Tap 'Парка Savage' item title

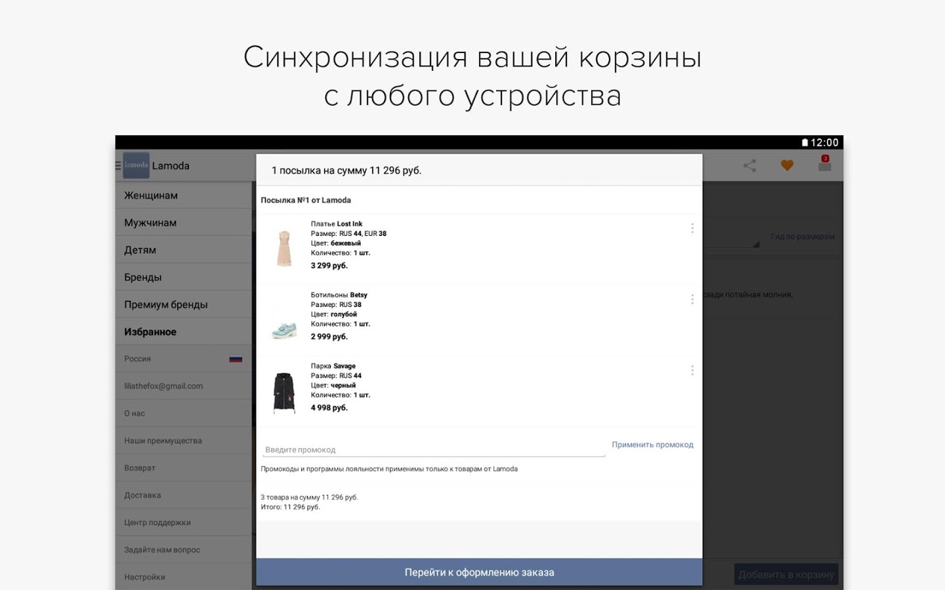(333, 366)
